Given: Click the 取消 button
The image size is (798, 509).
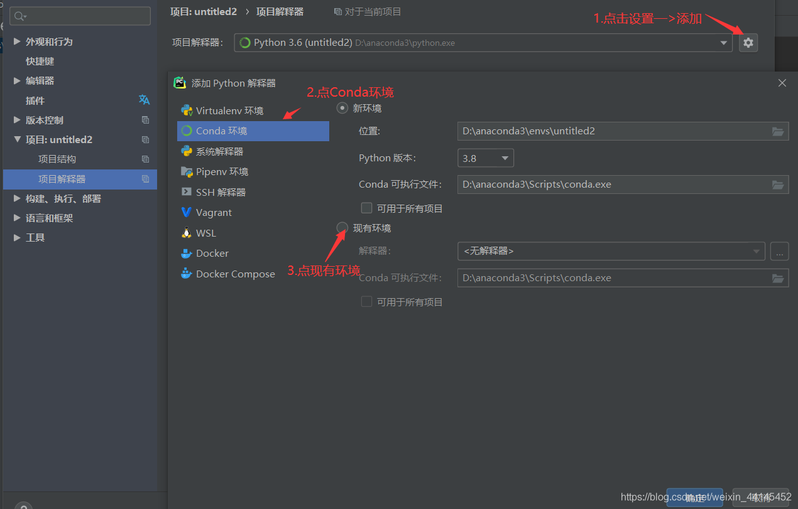Looking at the screenshot, I should tap(761, 498).
